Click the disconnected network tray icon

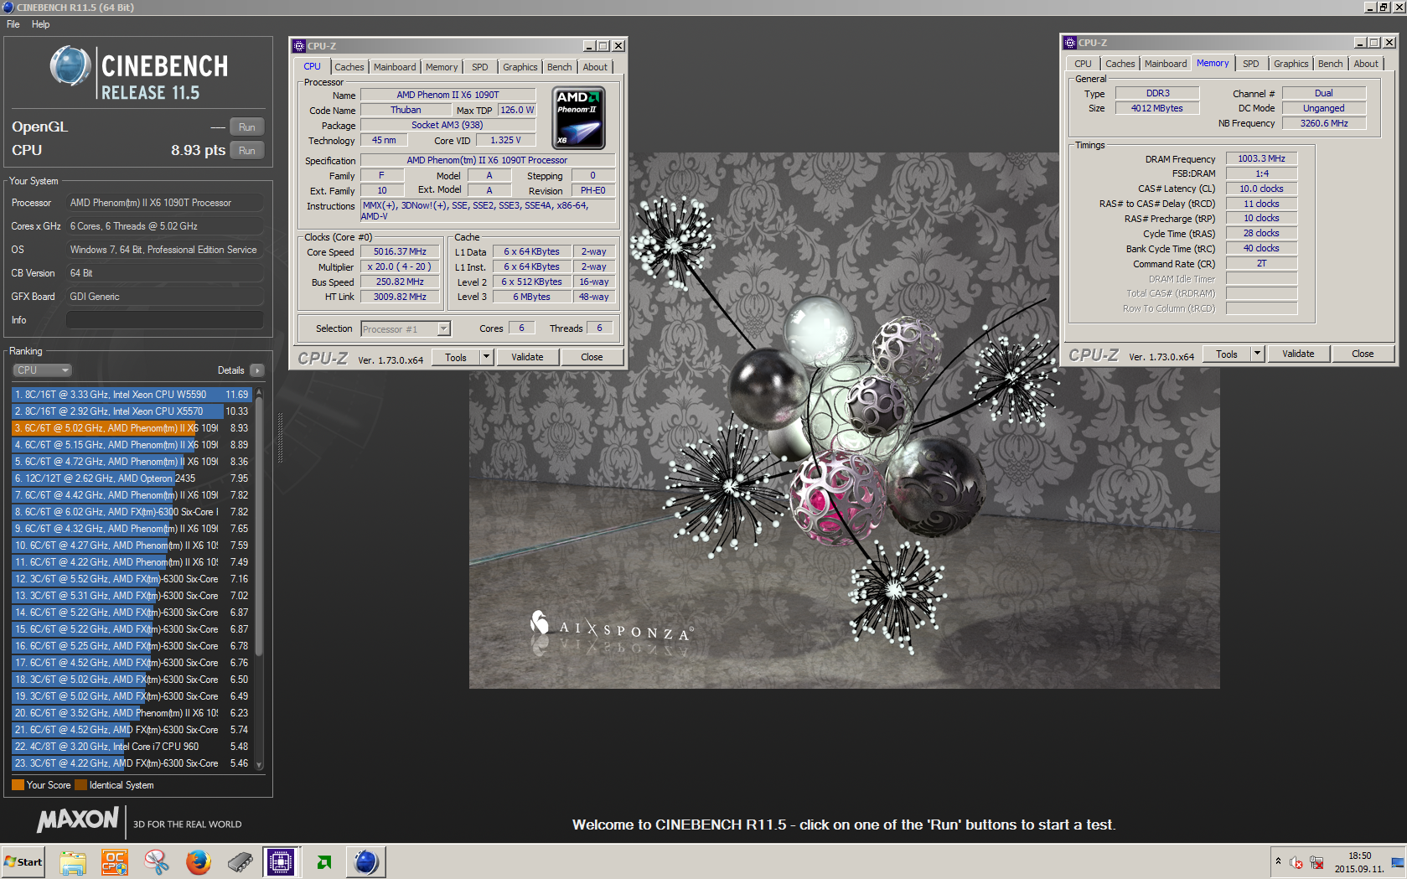click(x=1316, y=862)
